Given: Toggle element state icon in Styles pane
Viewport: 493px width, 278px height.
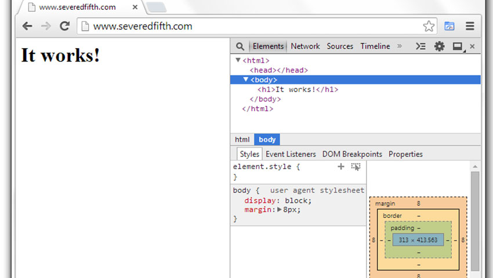Looking at the screenshot, I should click(x=356, y=167).
